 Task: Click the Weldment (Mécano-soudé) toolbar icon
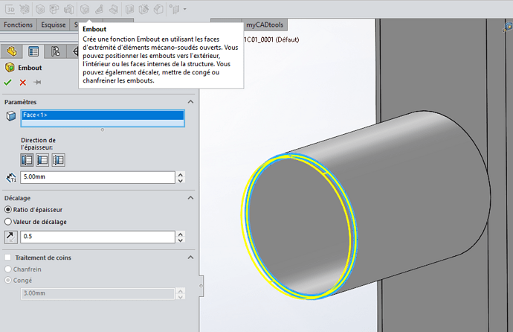pos(25,9)
